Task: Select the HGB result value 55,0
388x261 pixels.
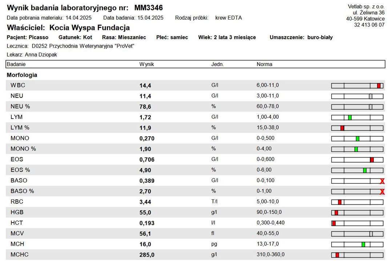Action: tap(145, 212)
